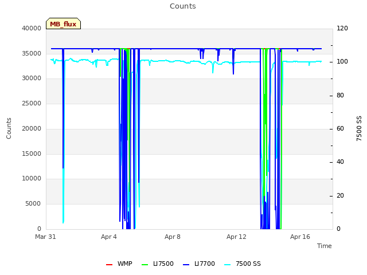Click the Apr 8 x-axis tick label
Image resolution: width=367 pixels, height=275 pixels.
point(173,237)
